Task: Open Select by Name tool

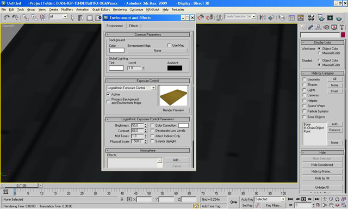Action: click(x=81, y=17)
